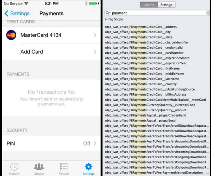
Task: Tap the Bluetooth status icon
Action: tap(86, 4)
